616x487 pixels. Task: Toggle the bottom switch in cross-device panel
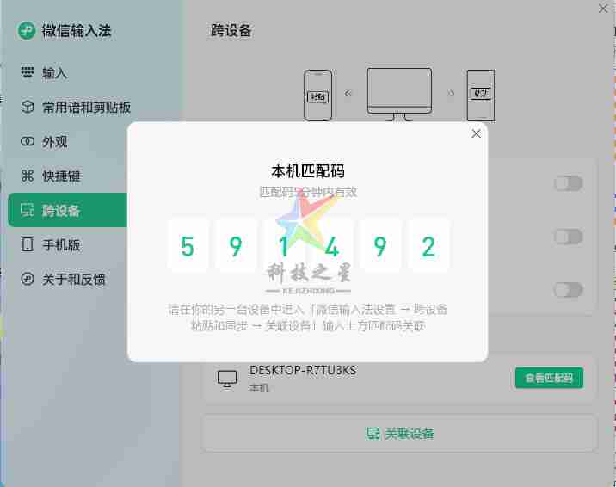pos(569,290)
